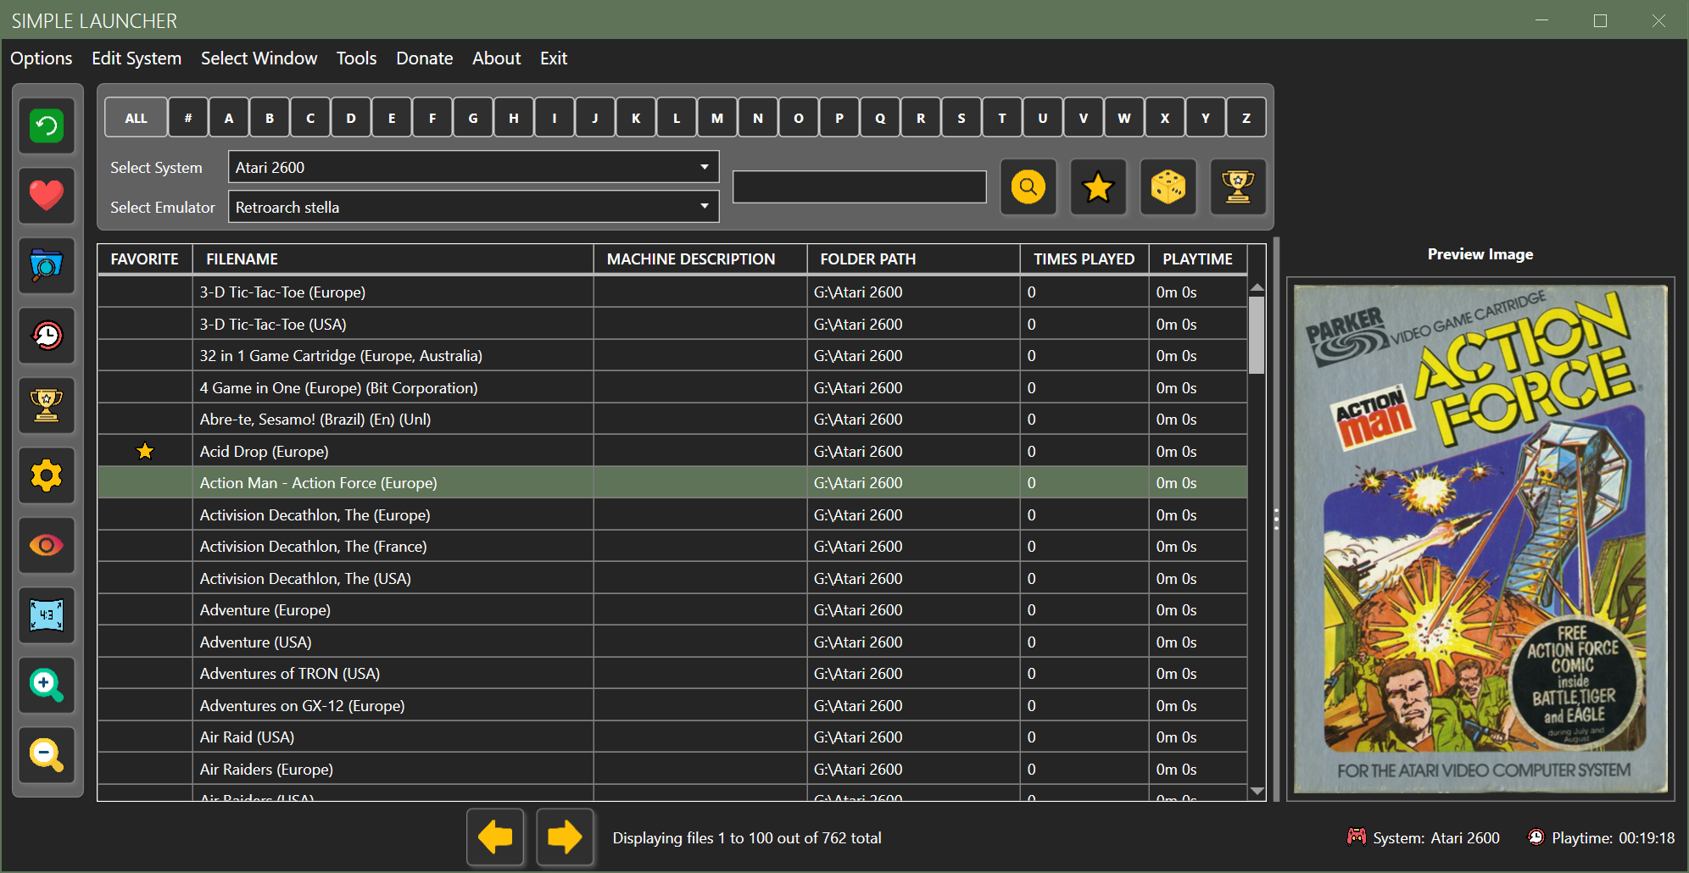Select 32 in 1 Game Cartridge row
Screen dimensions: 1689x873
click(x=672, y=355)
